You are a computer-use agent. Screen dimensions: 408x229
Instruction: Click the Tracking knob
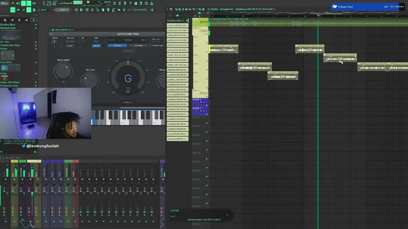click(x=54, y=42)
